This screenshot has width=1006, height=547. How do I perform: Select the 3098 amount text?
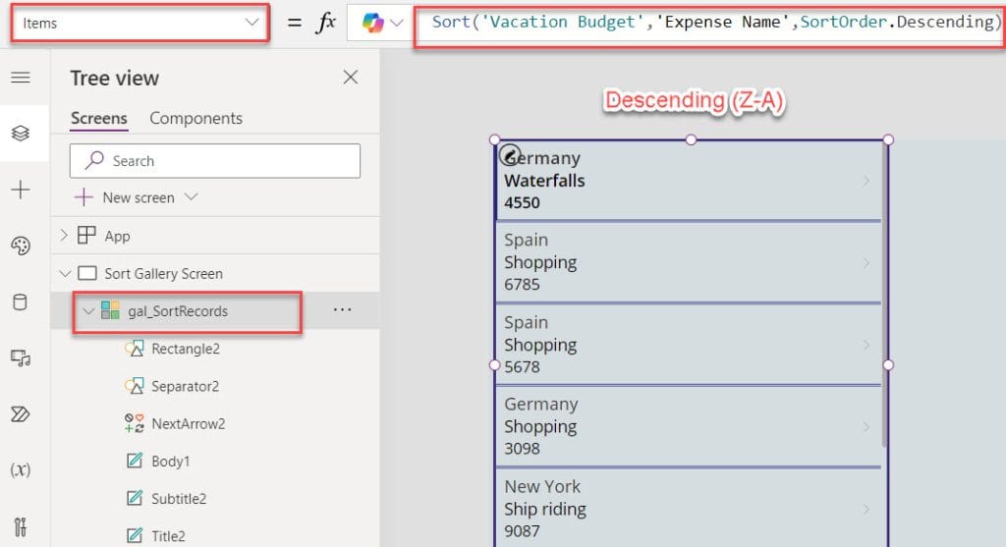(522, 449)
